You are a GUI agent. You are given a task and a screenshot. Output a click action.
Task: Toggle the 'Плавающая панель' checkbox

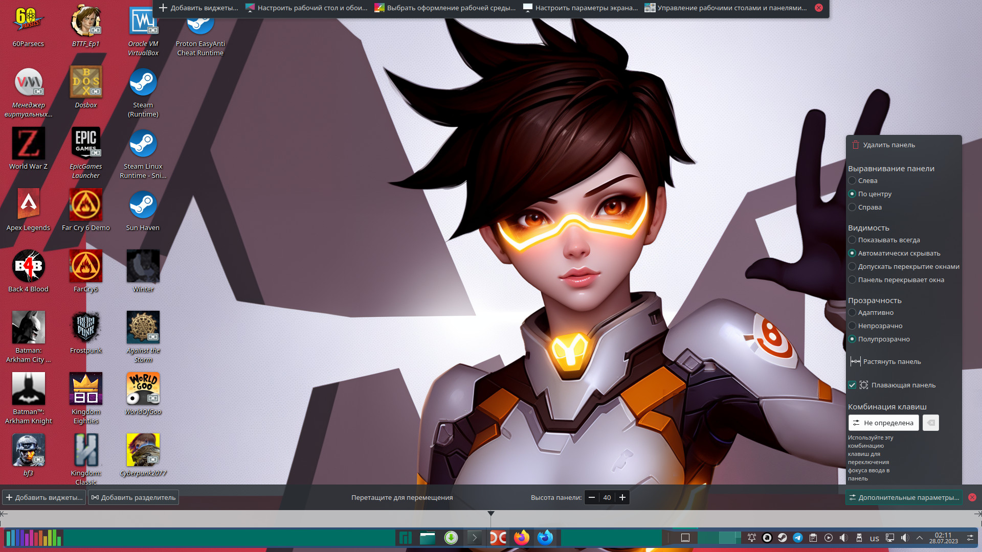pyautogui.click(x=852, y=385)
